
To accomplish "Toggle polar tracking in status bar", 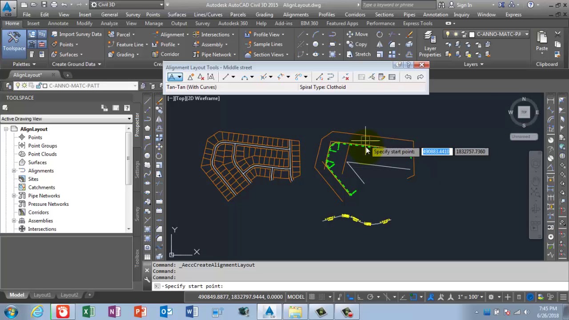I will (370, 297).
